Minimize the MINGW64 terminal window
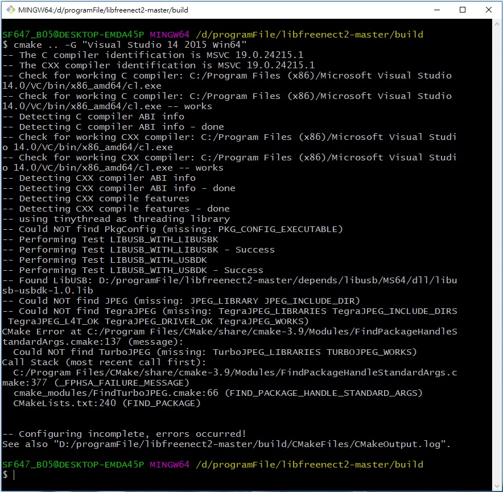The image size is (503, 492). (x=437, y=10)
